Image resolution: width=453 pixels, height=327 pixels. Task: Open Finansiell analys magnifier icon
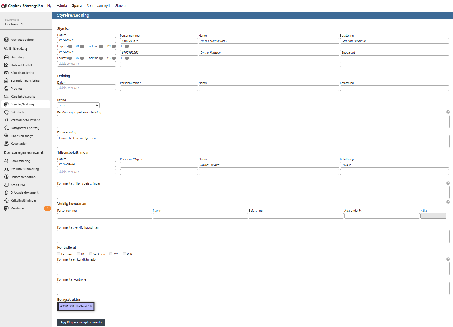6,136
